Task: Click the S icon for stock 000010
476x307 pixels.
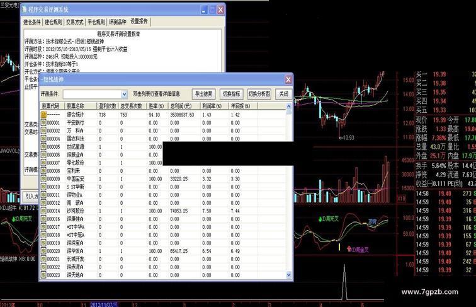Action: pos(43,187)
